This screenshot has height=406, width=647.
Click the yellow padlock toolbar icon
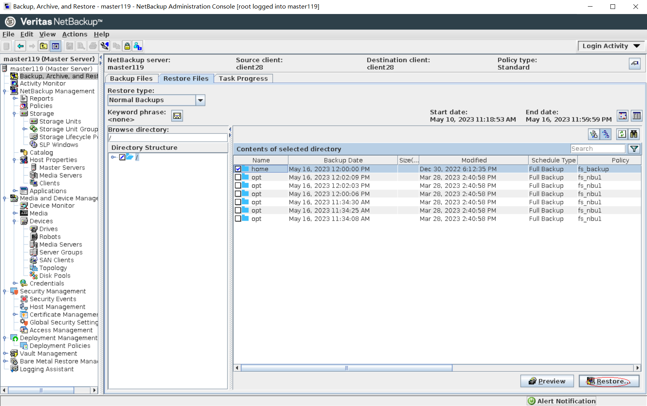click(127, 46)
